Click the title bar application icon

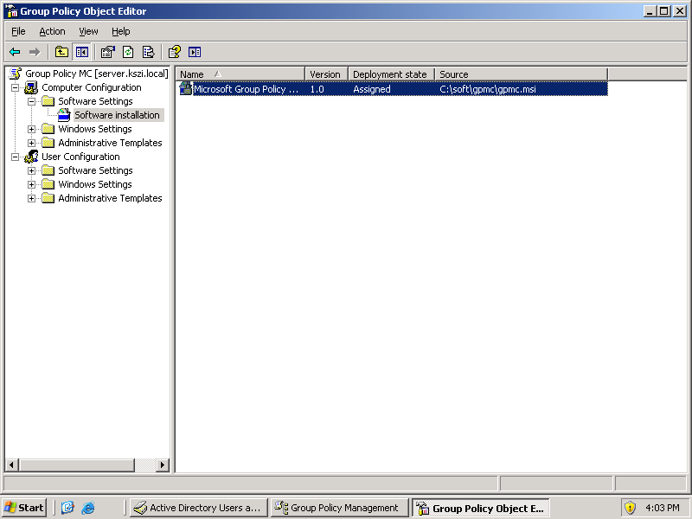pos(11,11)
